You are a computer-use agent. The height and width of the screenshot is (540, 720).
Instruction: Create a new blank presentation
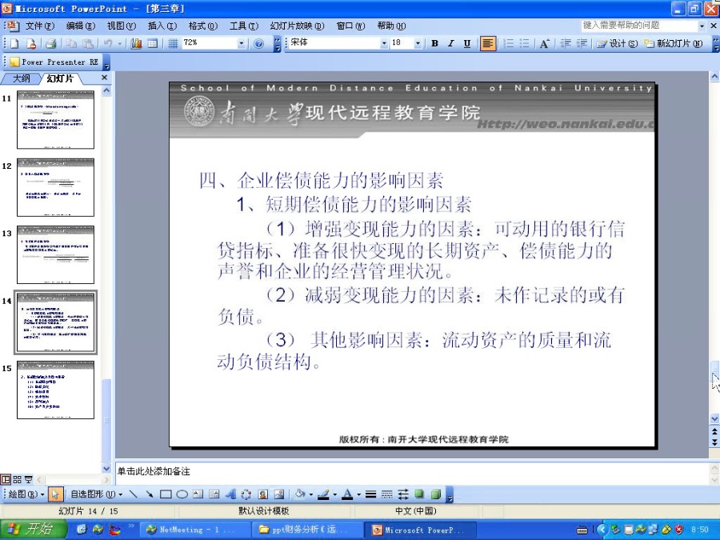coord(14,44)
